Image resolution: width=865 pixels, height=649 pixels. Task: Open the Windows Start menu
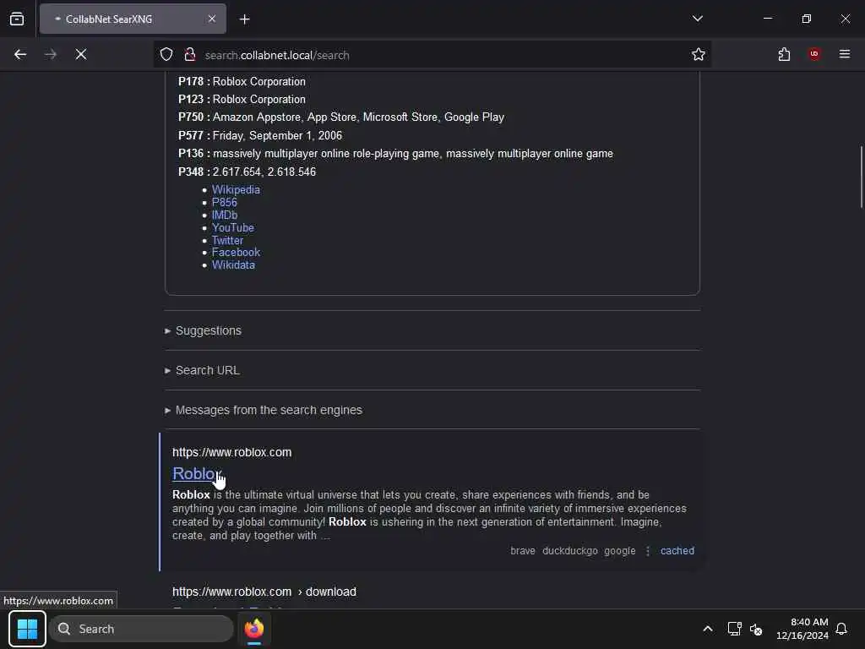tap(27, 629)
